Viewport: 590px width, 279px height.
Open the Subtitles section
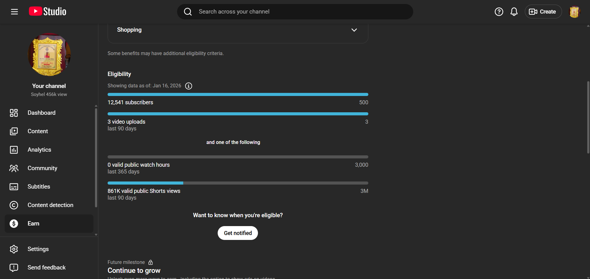(39, 187)
